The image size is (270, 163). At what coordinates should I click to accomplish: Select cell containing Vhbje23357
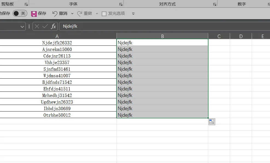click(x=58, y=62)
